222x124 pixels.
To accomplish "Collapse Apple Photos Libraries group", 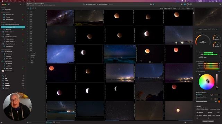I will pyautogui.click(x=1, y=37).
